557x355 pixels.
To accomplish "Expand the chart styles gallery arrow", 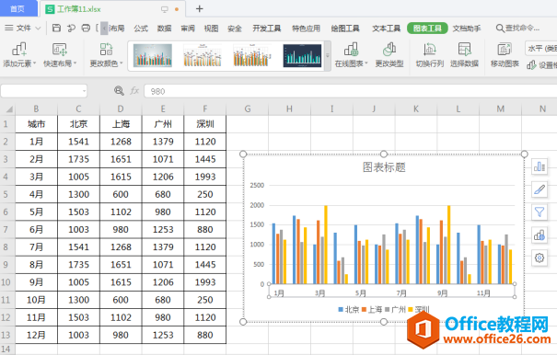I will pyautogui.click(x=328, y=56).
